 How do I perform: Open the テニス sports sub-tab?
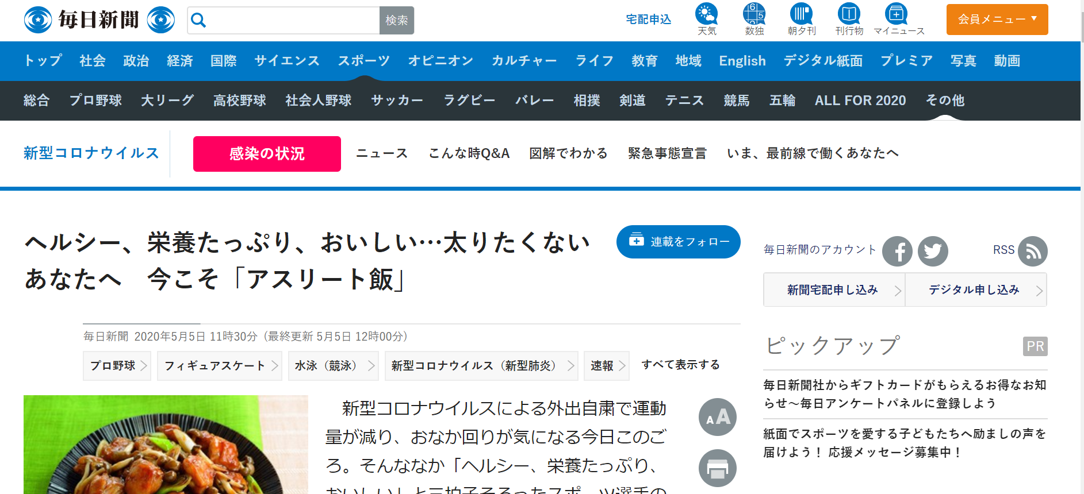coord(685,101)
